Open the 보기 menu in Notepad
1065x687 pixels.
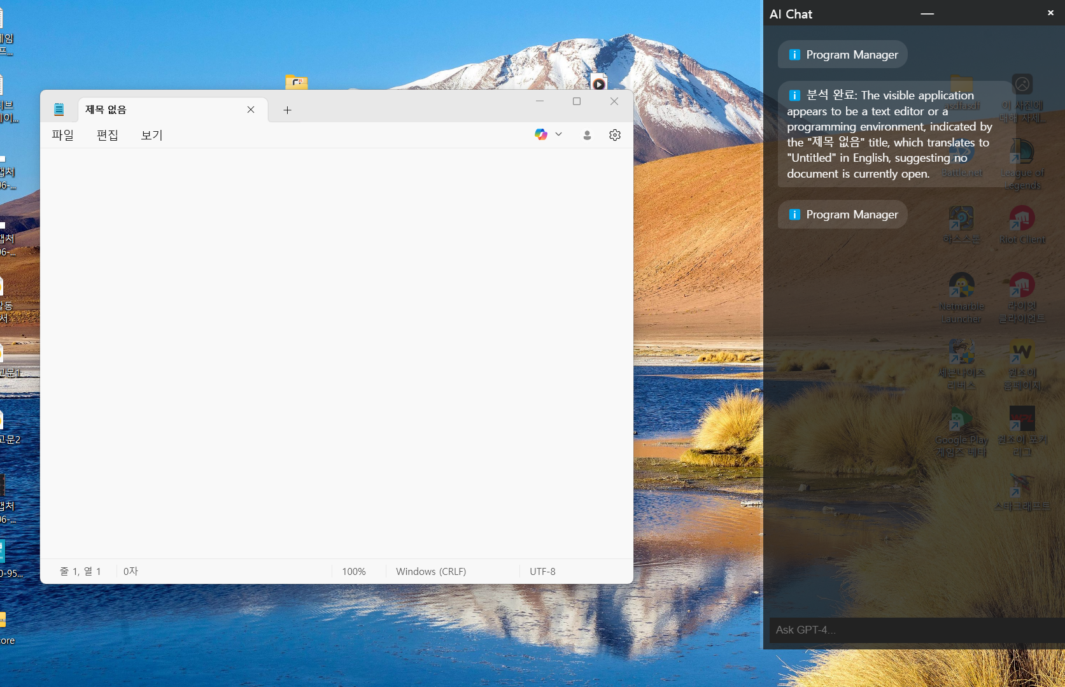tap(152, 135)
